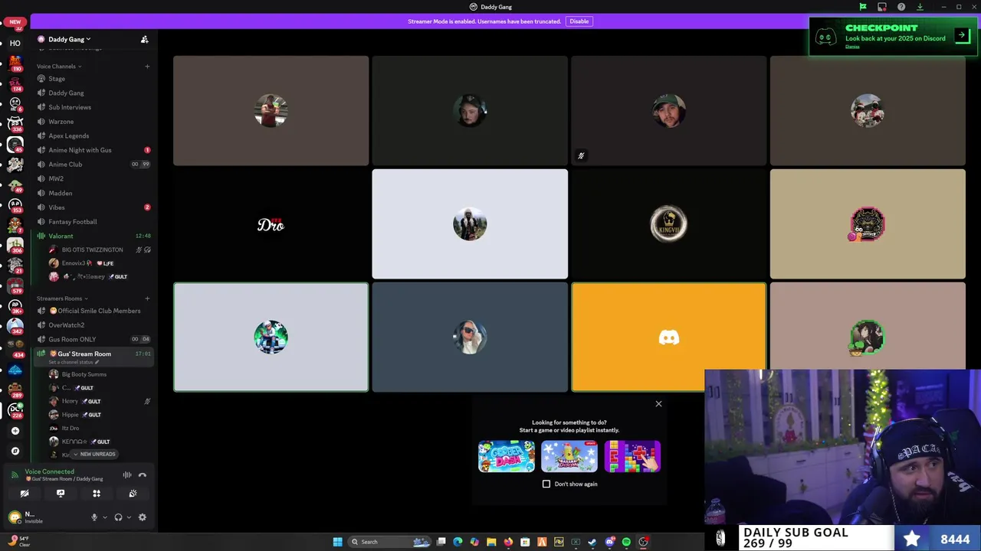Join the Anime Club voice channel
This screenshot has width=981, height=551.
pos(94,165)
